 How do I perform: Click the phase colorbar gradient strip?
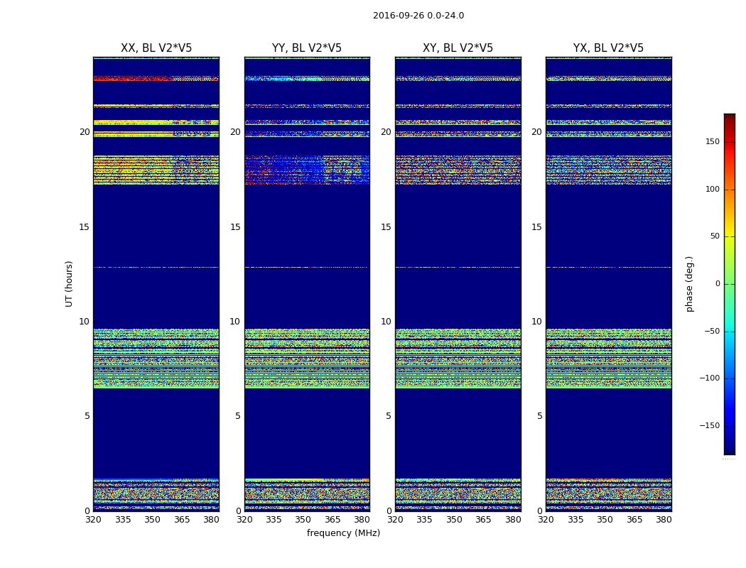click(x=730, y=284)
